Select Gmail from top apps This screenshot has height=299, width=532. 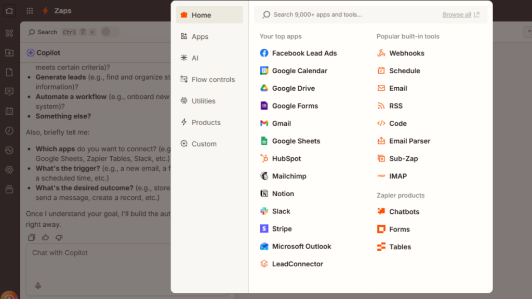[x=275, y=124]
